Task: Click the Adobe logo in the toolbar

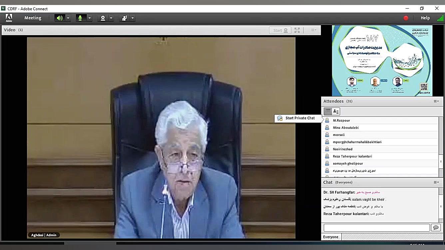Action: (9, 18)
